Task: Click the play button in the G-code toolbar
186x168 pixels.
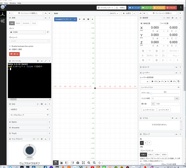Action: pos(80,19)
